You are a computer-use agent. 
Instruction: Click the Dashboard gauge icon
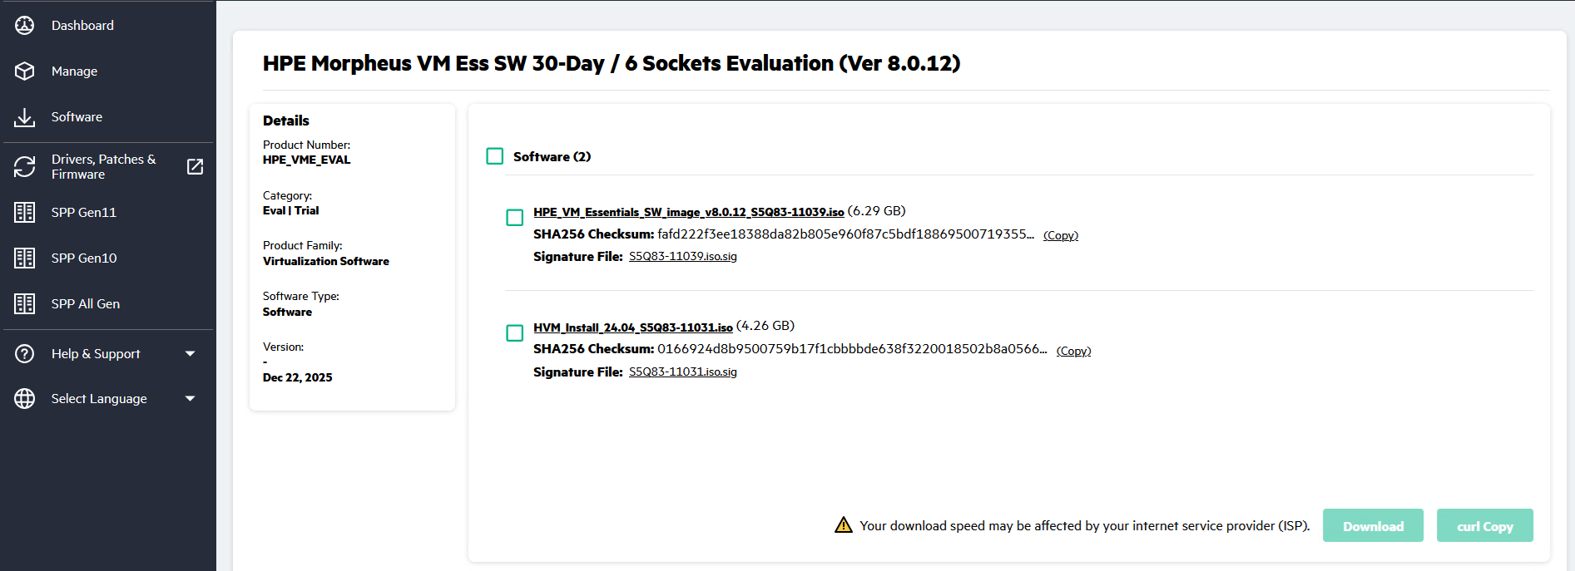[x=25, y=26]
